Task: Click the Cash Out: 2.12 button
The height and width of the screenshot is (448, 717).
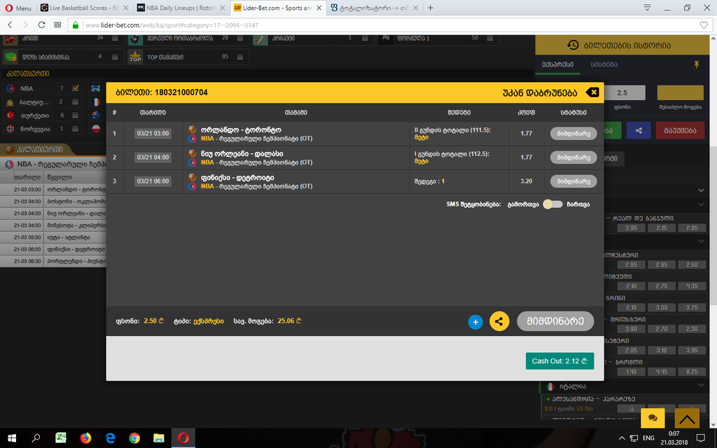Action: click(559, 361)
